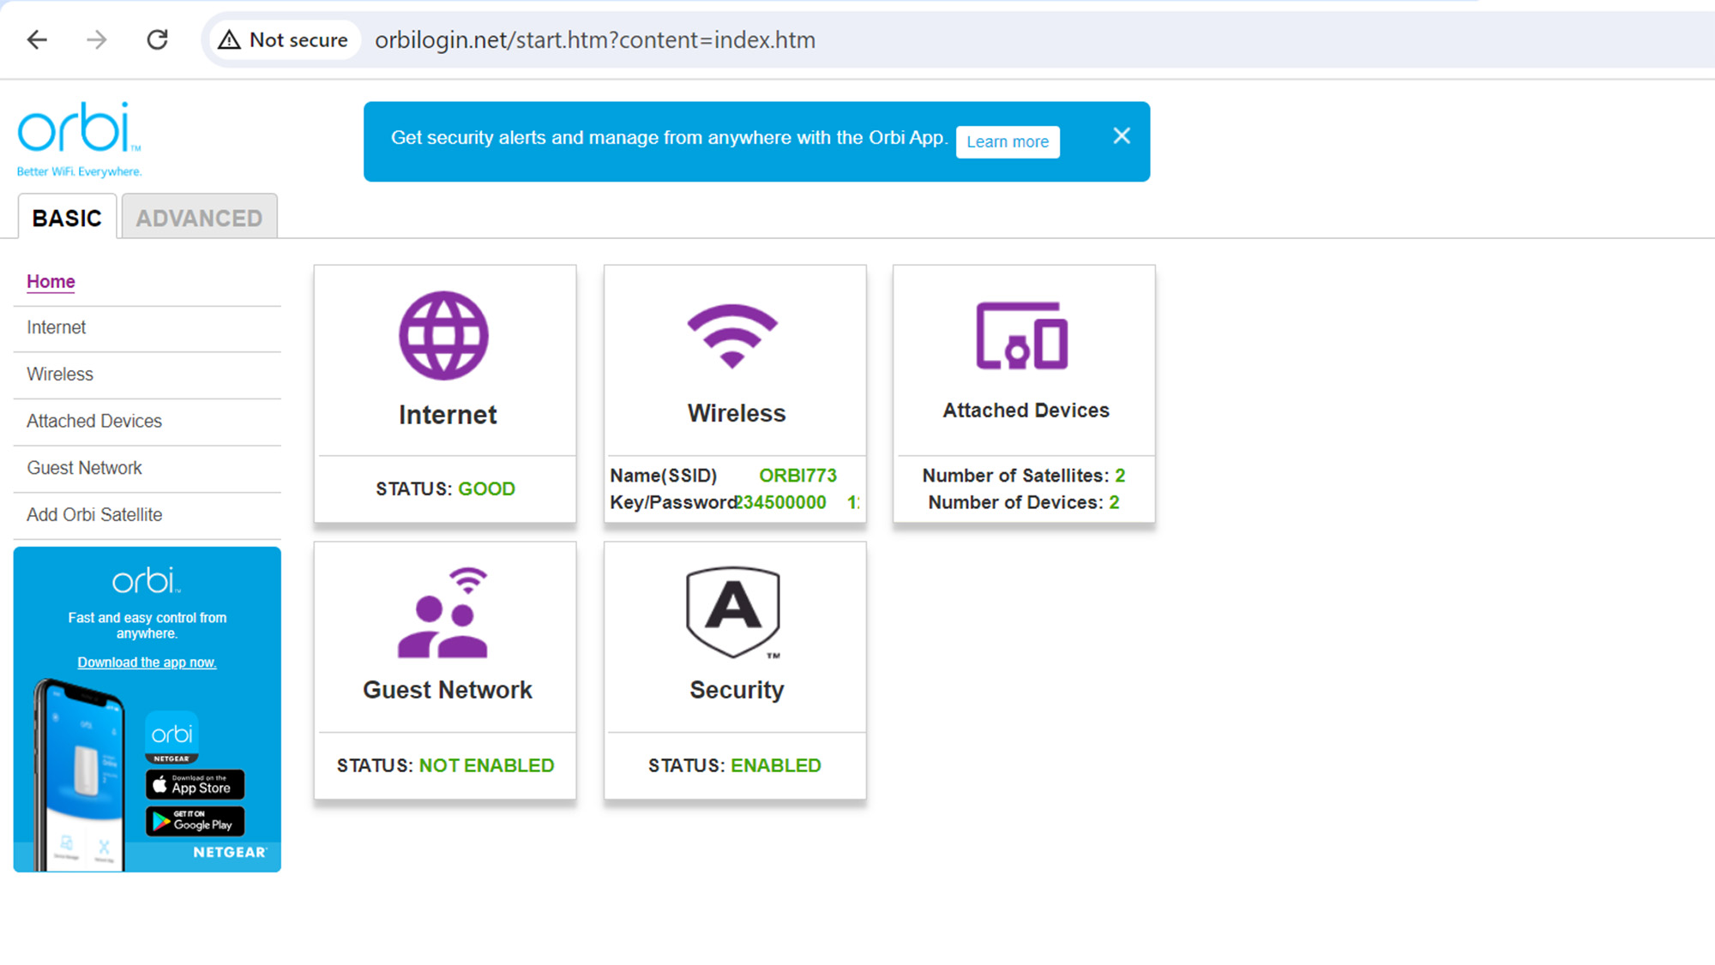Click the browser address bar URL
This screenshot has height=965, width=1715.
594,39
